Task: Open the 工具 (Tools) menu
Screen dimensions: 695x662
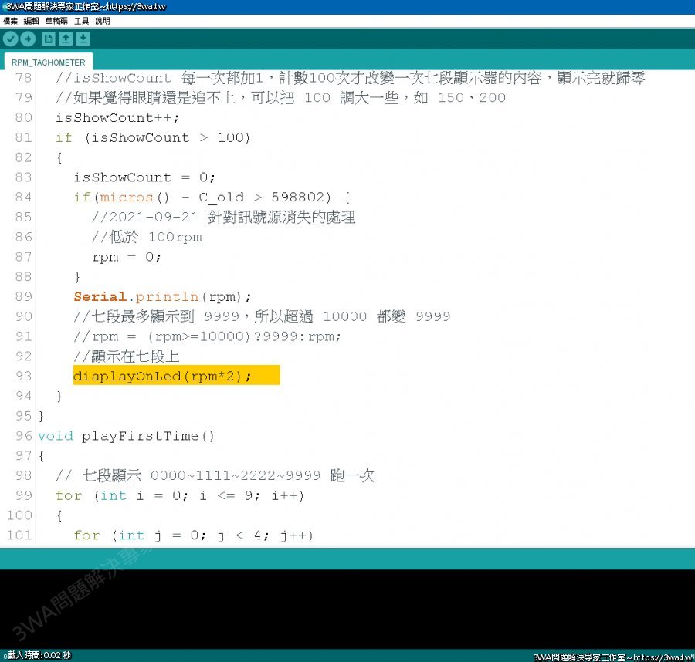Action: coord(82,21)
